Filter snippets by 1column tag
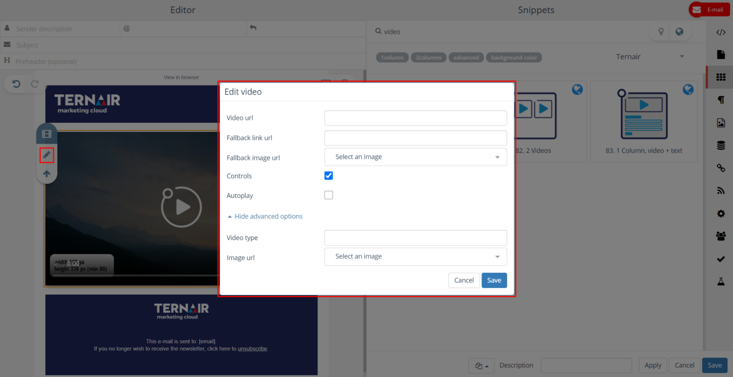This screenshot has width=733, height=377. tap(392, 58)
